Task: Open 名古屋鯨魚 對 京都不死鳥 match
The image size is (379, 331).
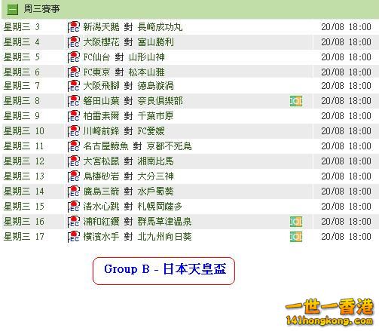Action: pos(137,146)
